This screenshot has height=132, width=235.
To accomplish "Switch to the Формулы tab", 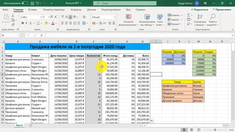I will tap(76, 10).
